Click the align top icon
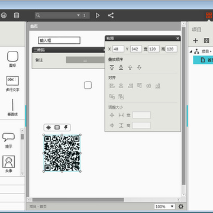This screenshot has height=213, width=213. [x=140, y=86]
